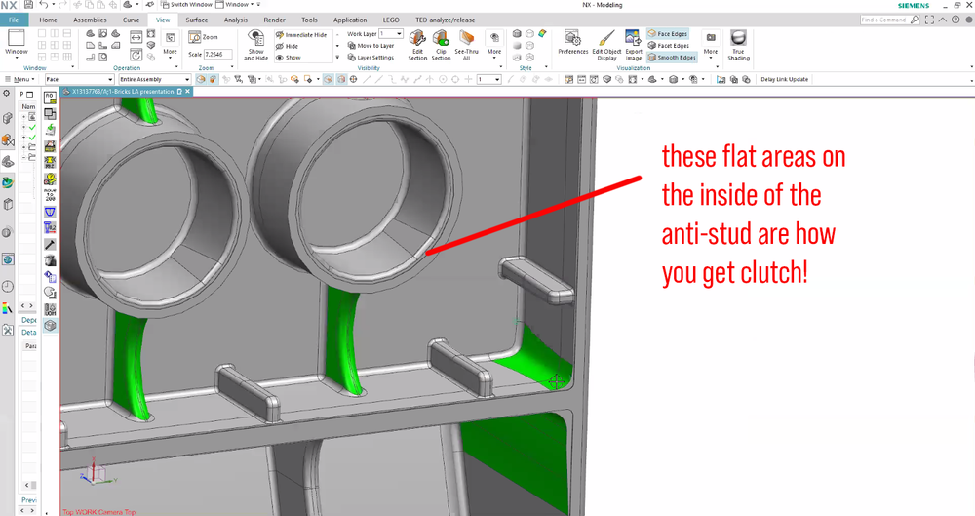
Task: Expand the Dependencies panel section
Action: pos(29,319)
